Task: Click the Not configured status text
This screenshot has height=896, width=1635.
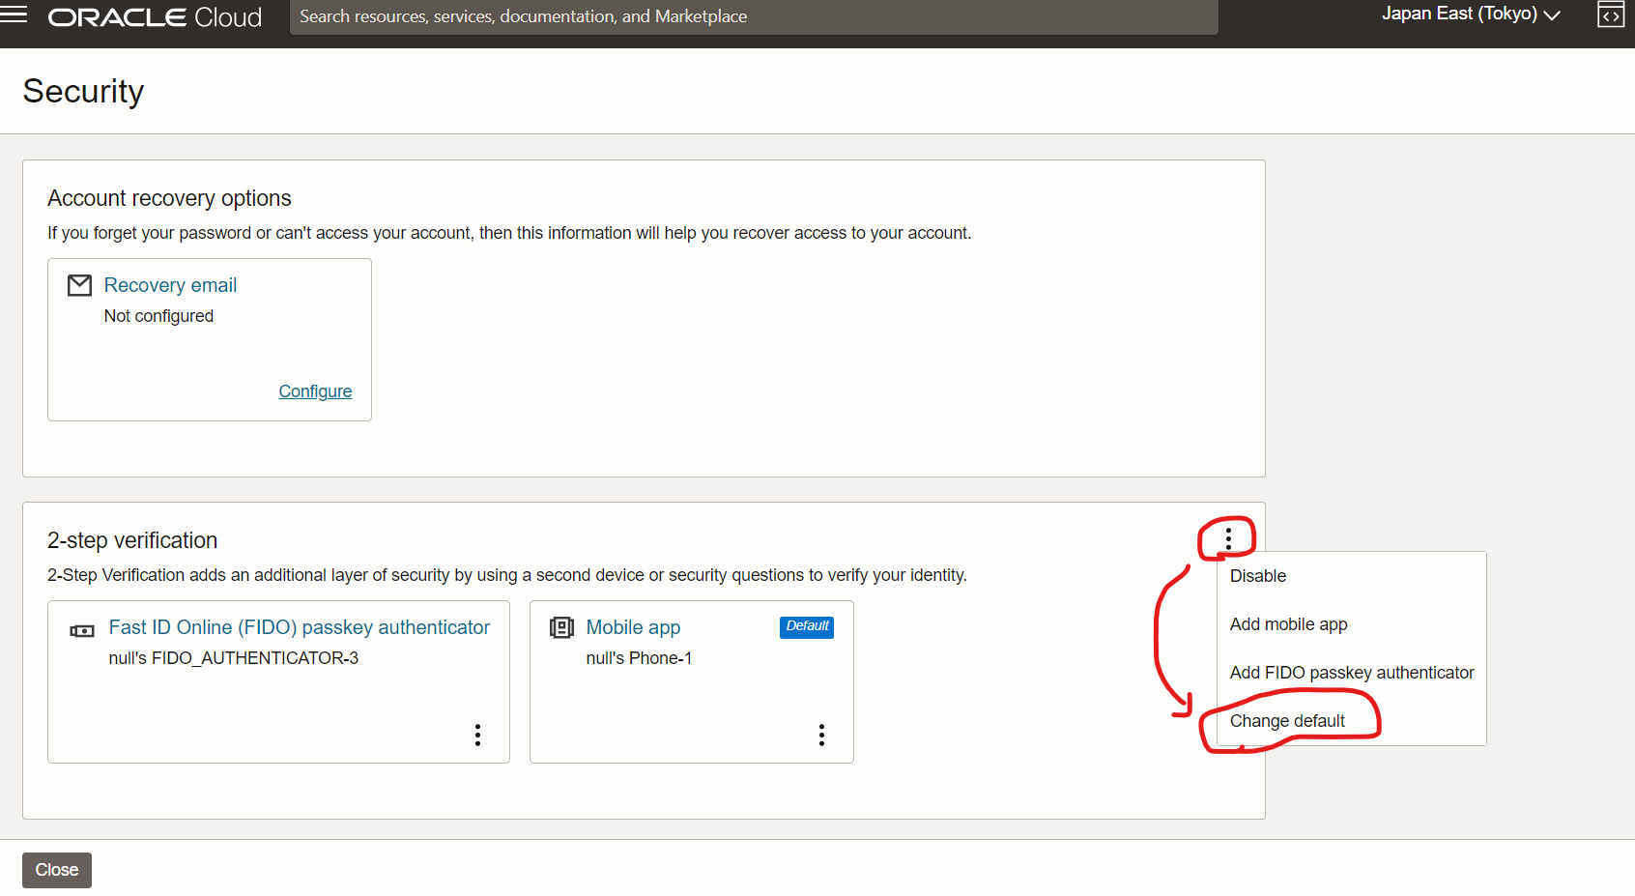Action: point(158,316)
